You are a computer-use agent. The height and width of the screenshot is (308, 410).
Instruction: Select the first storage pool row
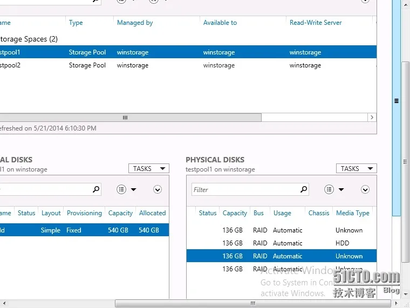(x=188, y=52)
